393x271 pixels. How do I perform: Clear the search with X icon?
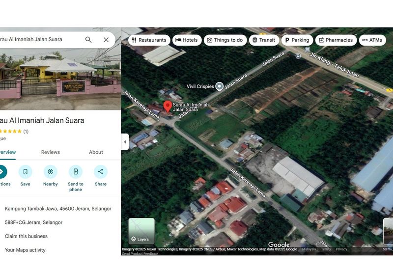point(106,40)
